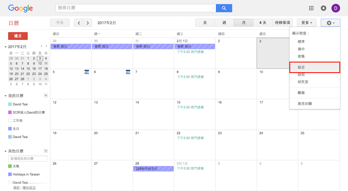Click date 24 in month grid
Image resolution: width=348 pixels, height=191 pixels.
[261, 133]
